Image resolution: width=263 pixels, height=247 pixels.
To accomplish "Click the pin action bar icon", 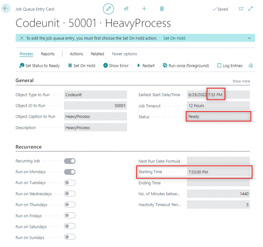I will pos(250,66).
